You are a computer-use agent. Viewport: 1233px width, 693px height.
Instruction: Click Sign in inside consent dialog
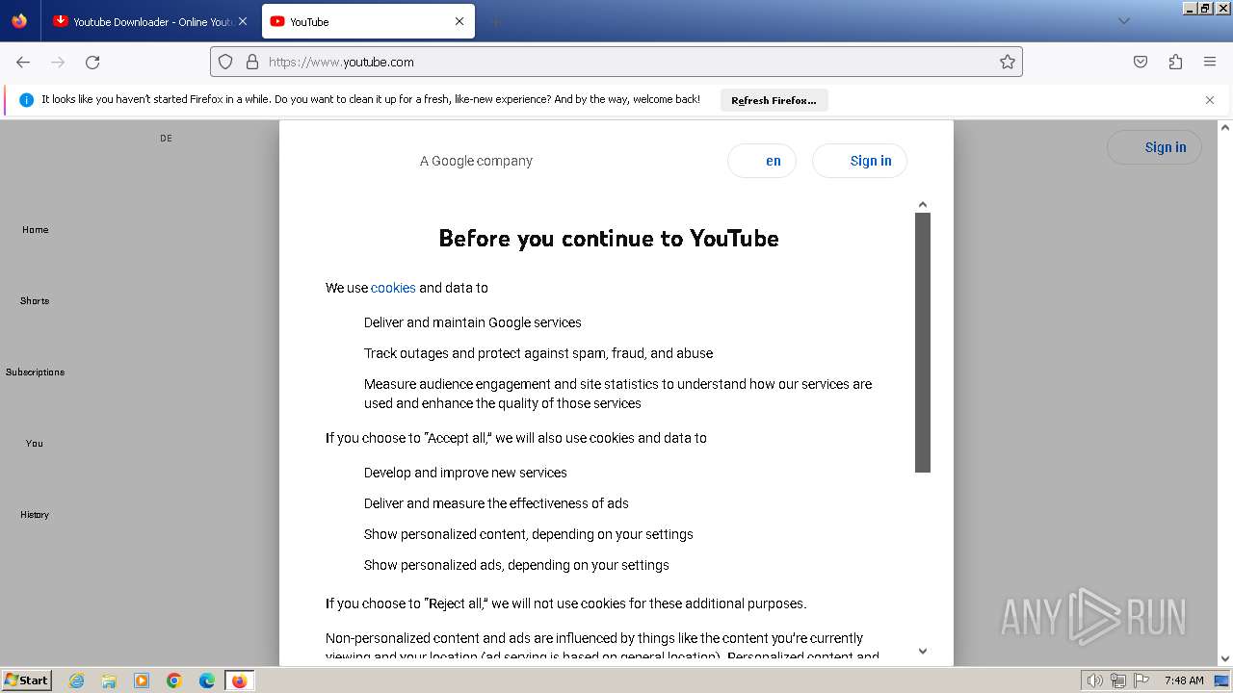[860, 161]
